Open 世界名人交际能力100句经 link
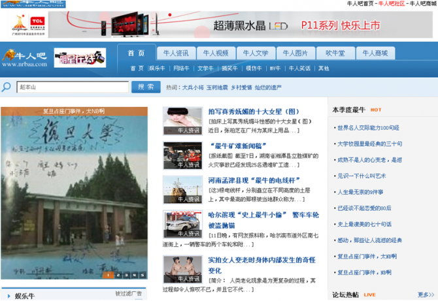Viewport: 438px width, 301px height. click(369, 128)
